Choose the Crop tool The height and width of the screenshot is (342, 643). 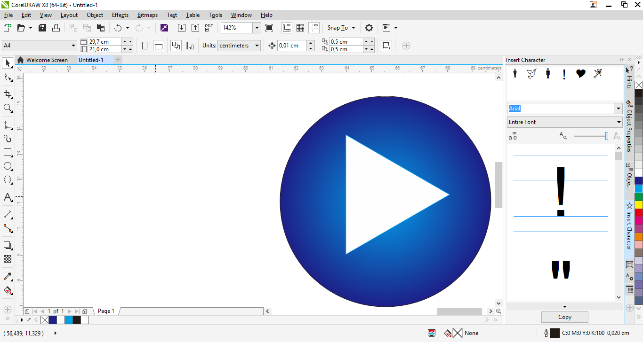point(8,94)
